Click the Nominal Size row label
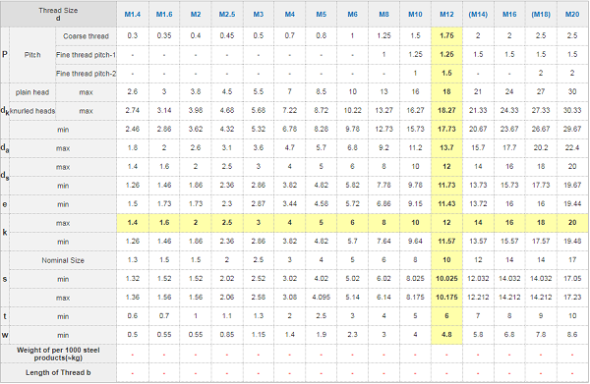 coord(63,260)
